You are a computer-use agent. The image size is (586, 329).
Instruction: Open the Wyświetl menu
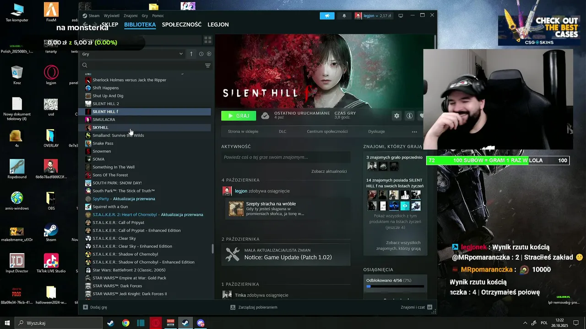tap(112, 16)
